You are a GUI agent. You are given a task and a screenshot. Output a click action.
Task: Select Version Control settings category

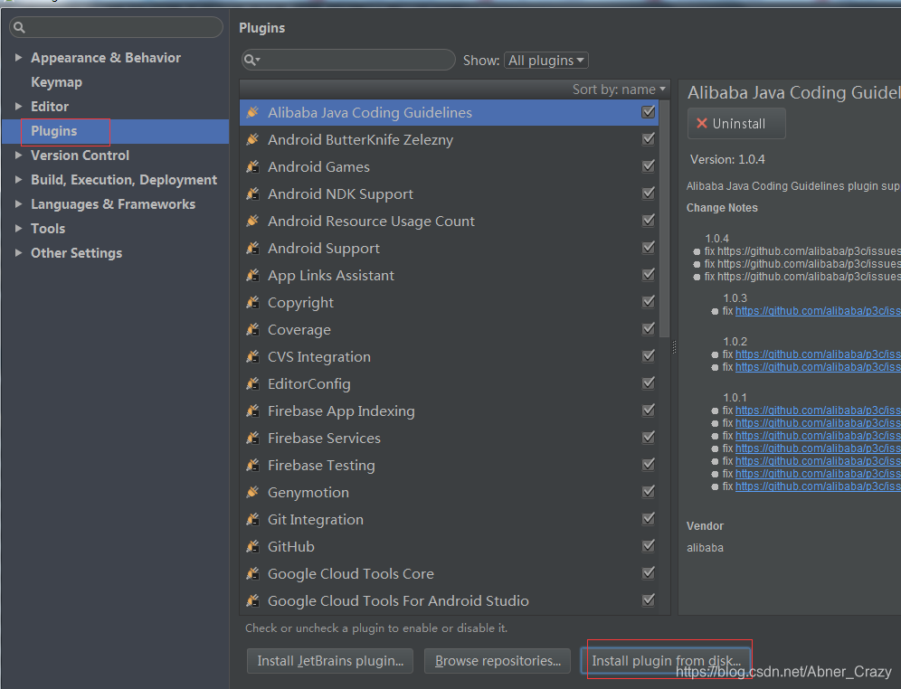pyautogui.click(x=80, y=155)
